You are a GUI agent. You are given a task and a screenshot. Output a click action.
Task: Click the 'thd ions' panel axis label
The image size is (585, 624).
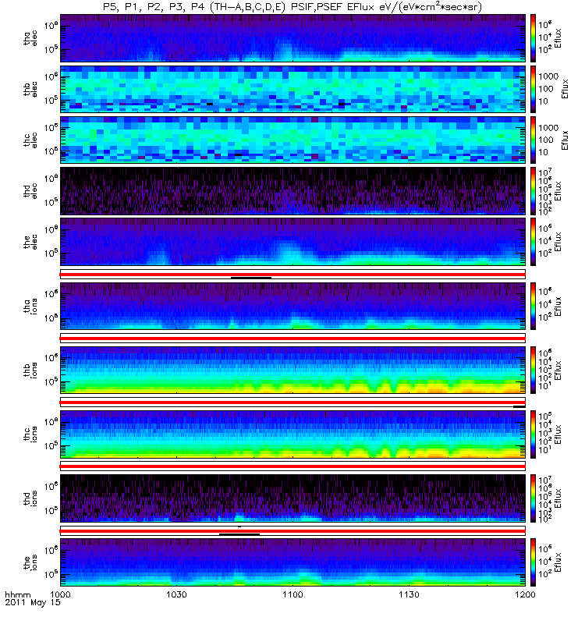pos(30,498)
